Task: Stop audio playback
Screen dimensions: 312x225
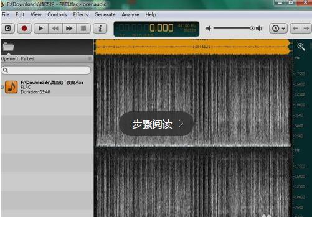Action: (83, 29)
